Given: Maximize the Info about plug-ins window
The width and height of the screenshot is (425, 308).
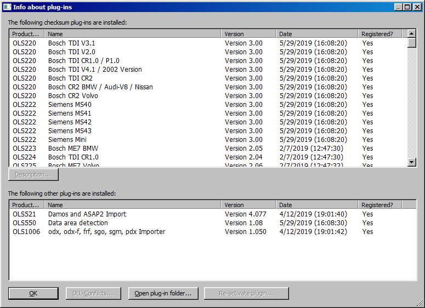Looking at the screenshot, I should [407, 7].
